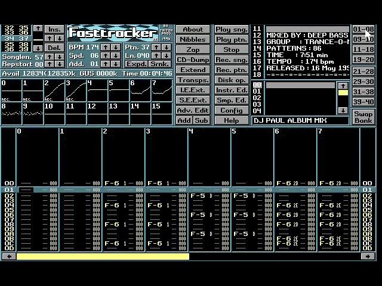Go to previous pattern with Ptn. down arrow

[x=167, y=47]
